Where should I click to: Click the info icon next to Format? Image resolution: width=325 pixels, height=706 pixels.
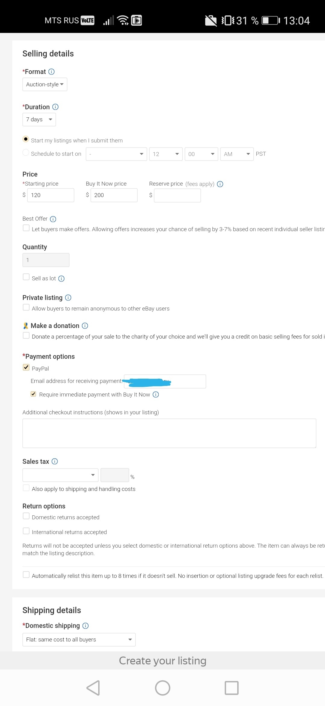coord(52,72)
